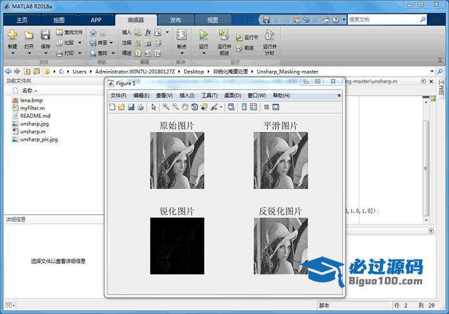449x314 pixels.
Task: Click the Run Section (运行节) button
Action: (247, 37)
